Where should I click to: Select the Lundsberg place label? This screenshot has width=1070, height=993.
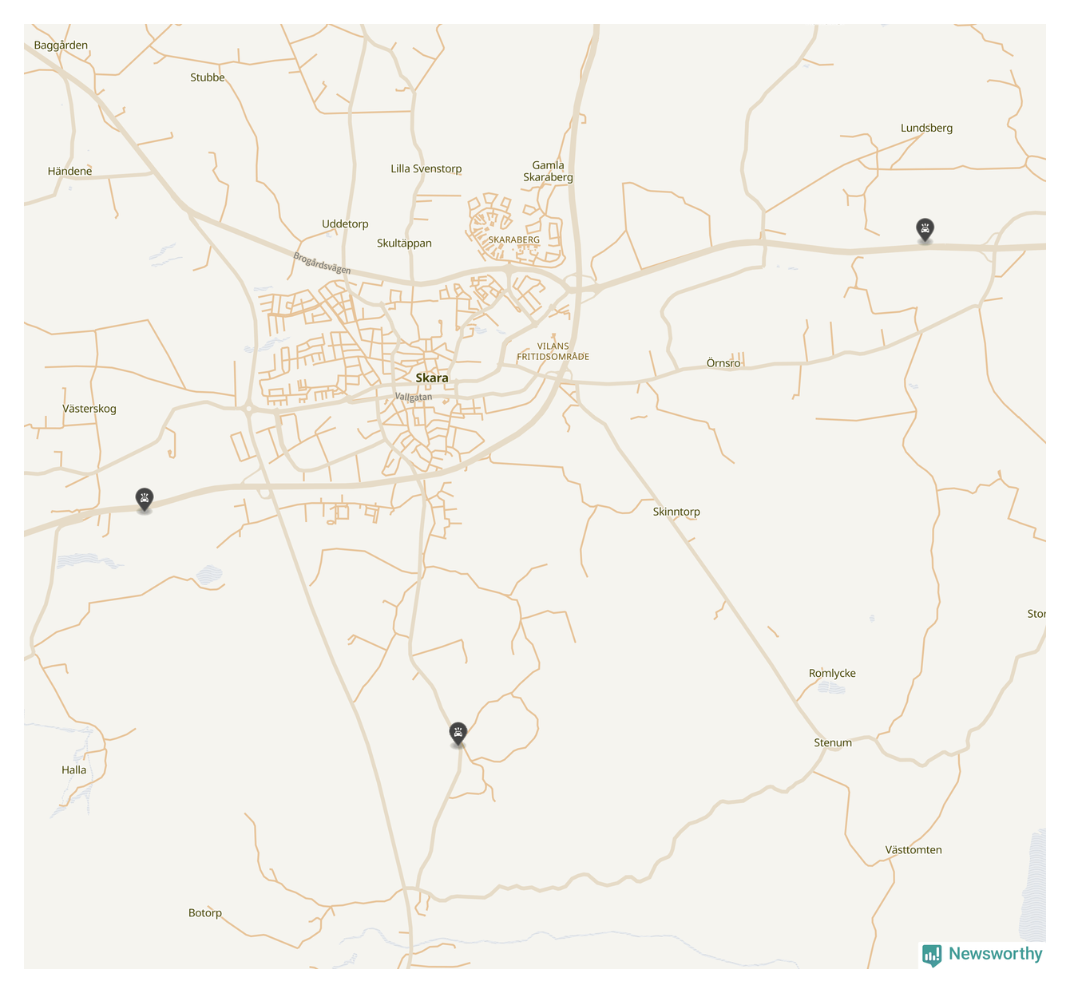(926, 128)
